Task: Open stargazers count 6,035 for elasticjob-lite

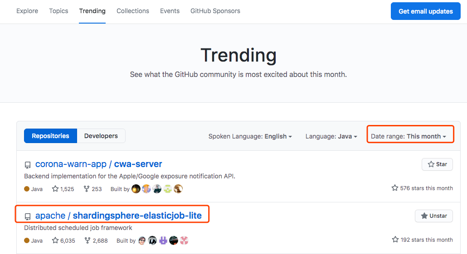Action: [x=63, y=240]
